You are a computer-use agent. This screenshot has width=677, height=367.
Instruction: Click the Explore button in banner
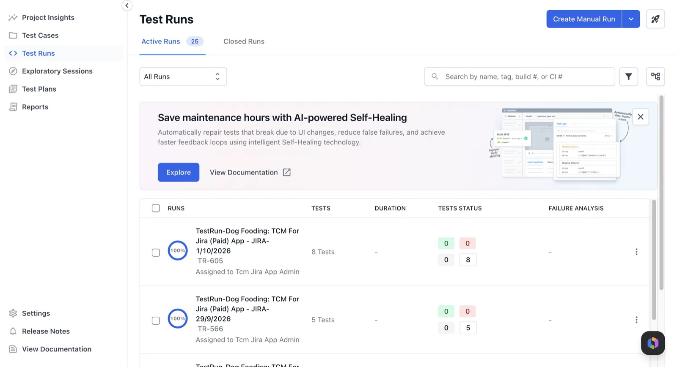179,172
